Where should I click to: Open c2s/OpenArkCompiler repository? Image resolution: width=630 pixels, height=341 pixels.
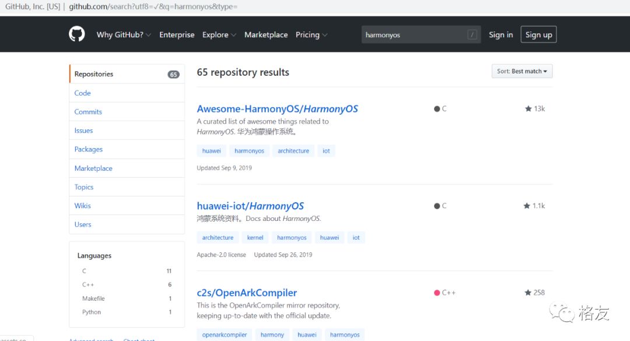point(247,293)
